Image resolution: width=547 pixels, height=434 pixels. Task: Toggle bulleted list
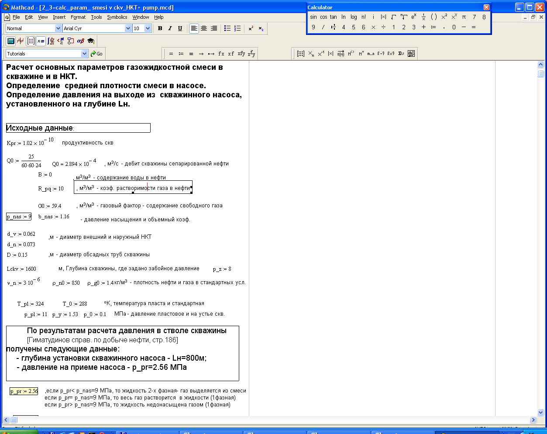coord(227,28)
